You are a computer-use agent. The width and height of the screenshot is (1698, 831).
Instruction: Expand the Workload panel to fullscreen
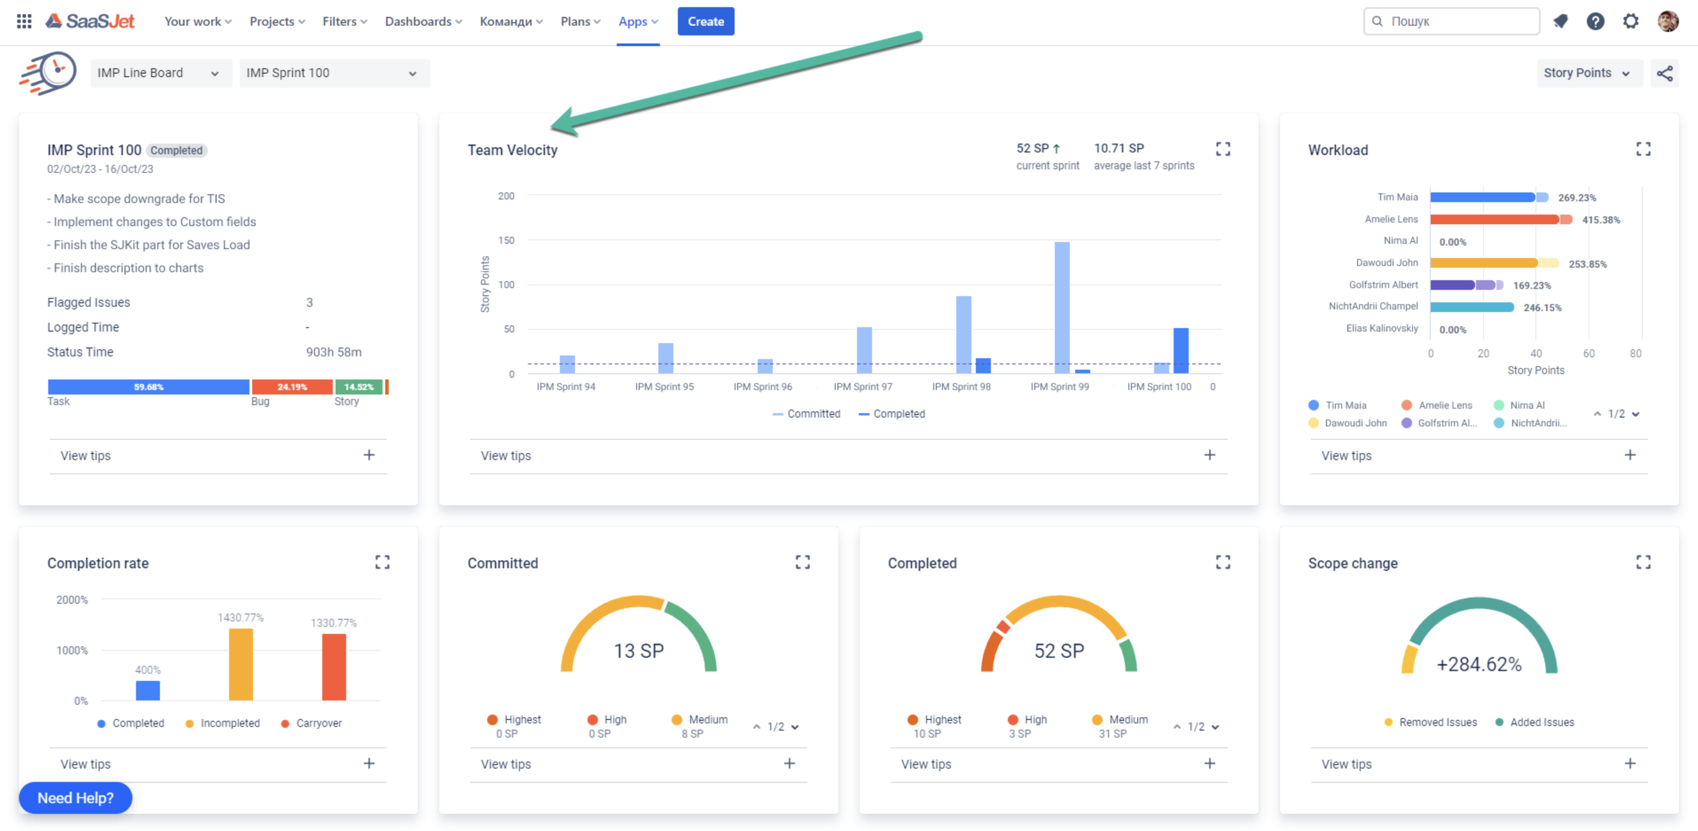(1643, 149)
